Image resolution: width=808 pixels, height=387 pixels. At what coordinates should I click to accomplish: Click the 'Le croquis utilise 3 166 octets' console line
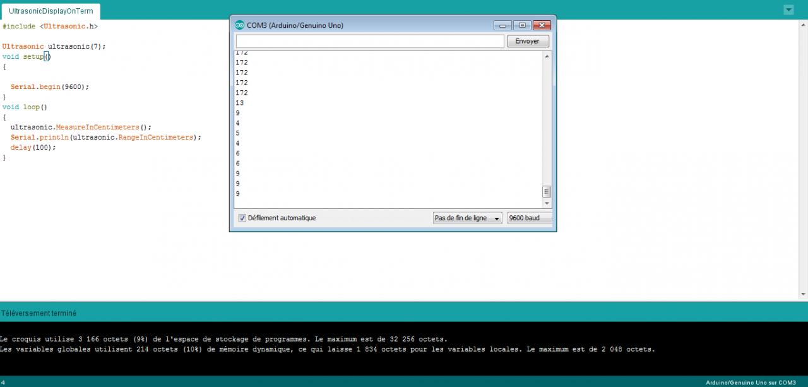[x=223, y=339]
